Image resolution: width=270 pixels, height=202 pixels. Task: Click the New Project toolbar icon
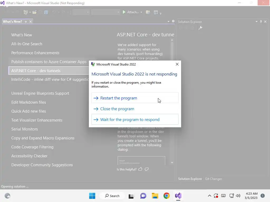[x=26, y=12]
